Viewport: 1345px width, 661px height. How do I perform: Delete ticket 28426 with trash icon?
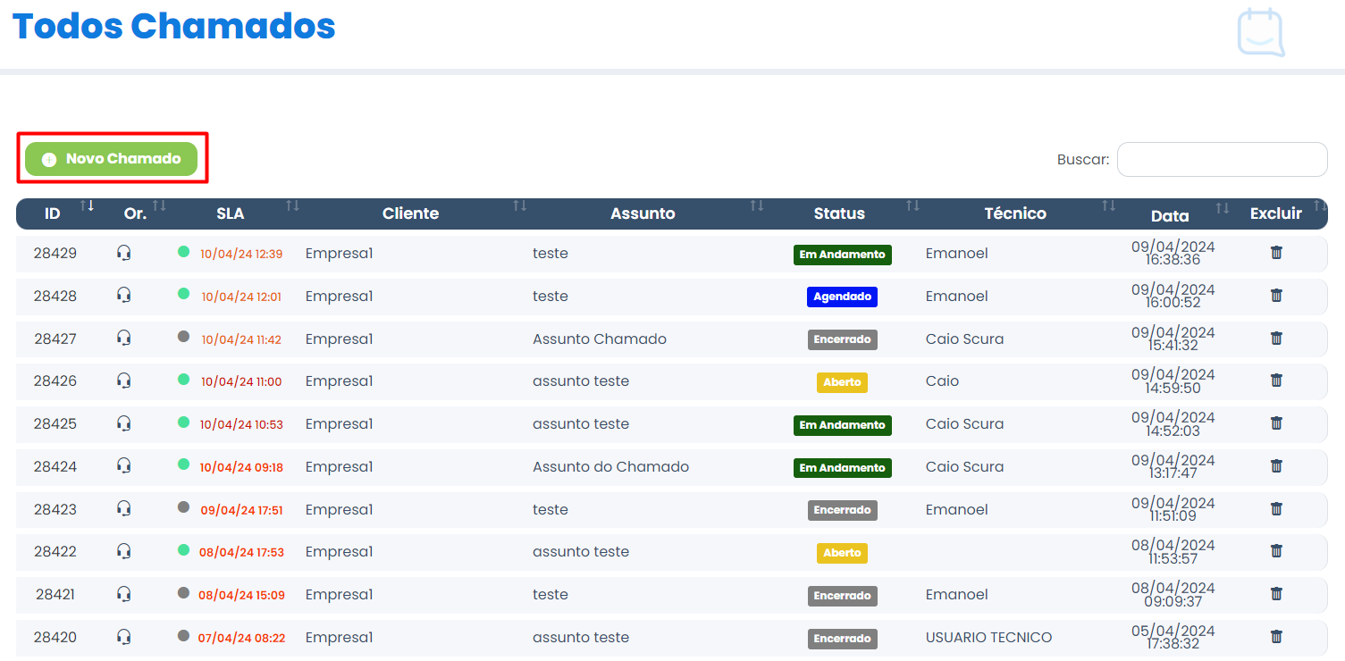click(1276, 381)
